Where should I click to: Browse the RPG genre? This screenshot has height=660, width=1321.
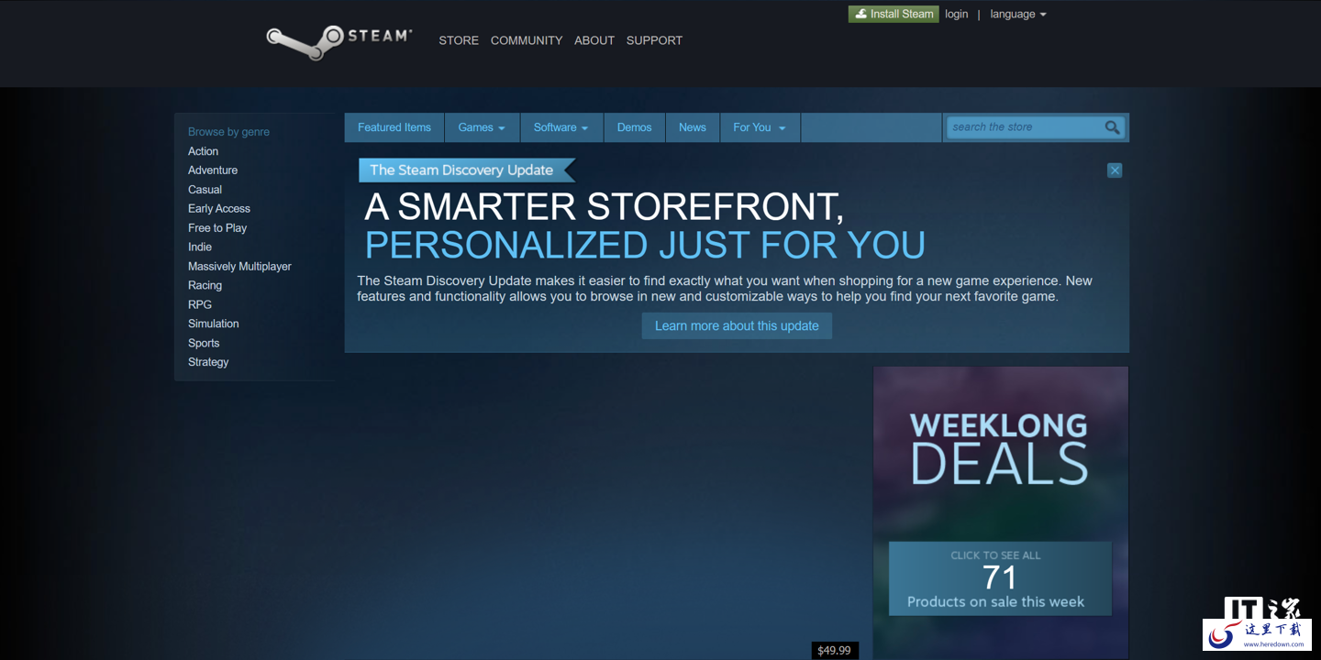tap(200, 305)
